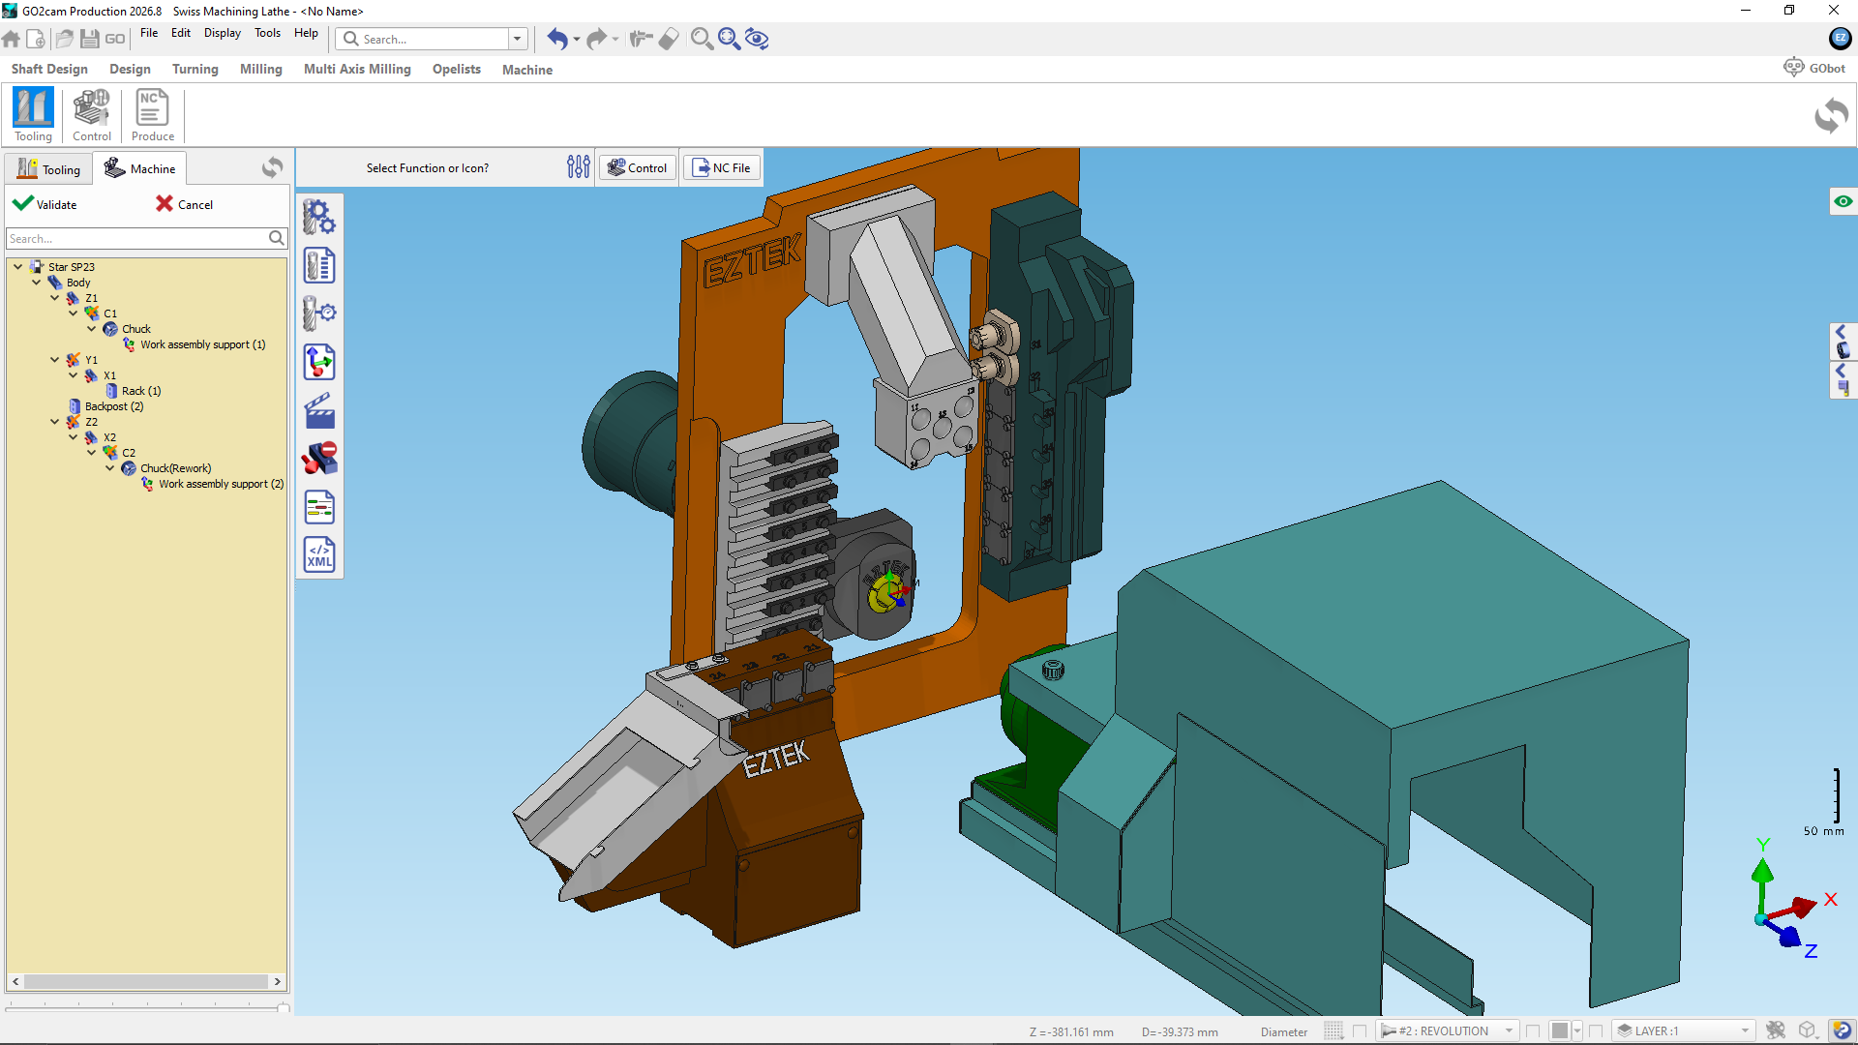Select the eraser tool icon
Image resolution: width=1858 pixels, height=1045 pixels.
(x=669, y=39)
